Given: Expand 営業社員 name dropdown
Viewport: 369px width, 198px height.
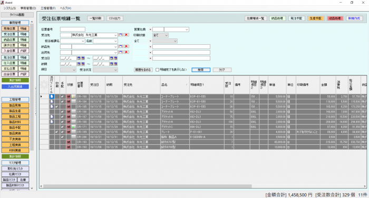Looking at the screenshot, I should 187,29.
